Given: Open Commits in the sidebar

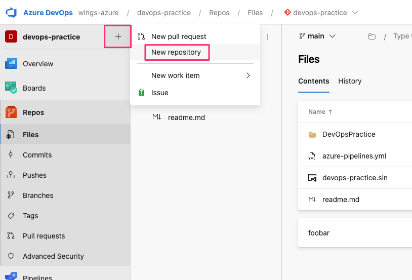Looking at the screenshot, I should (x=37, y=155).
